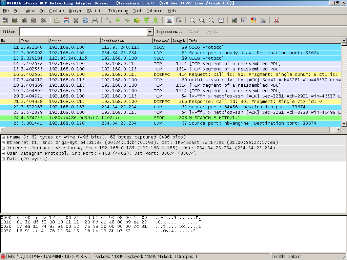
Task: Click Profile: Default in status bar
Action: tap(287, 257)
